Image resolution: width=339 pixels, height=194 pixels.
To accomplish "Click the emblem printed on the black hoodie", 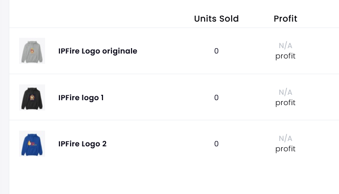I will [x=32, y=97].
